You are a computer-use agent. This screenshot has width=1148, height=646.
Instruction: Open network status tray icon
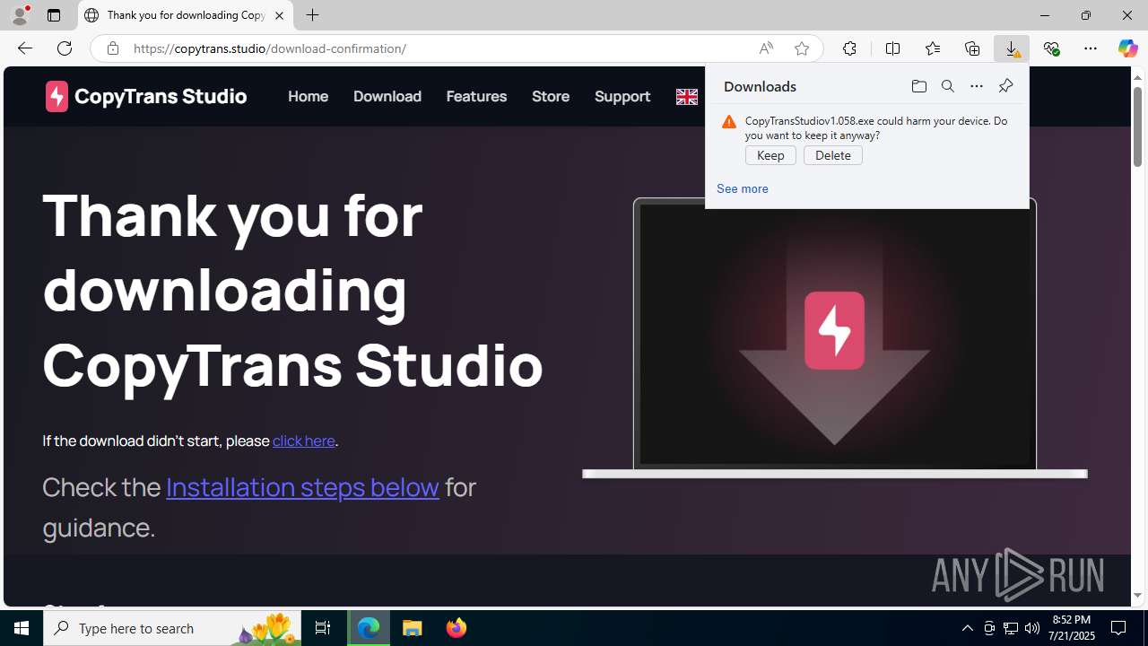[x=1011, y=628]
